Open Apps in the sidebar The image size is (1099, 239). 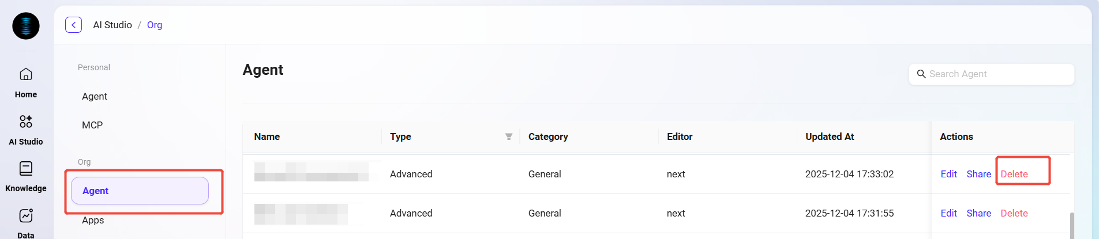coord(93,220)
